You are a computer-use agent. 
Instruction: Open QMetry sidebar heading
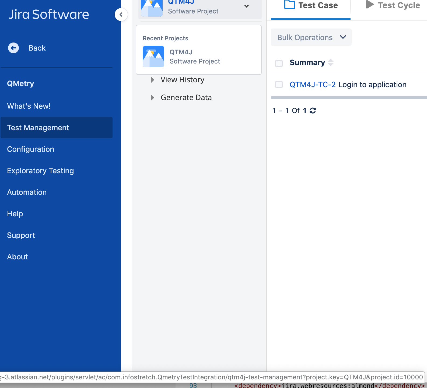[x=20, y=83]
